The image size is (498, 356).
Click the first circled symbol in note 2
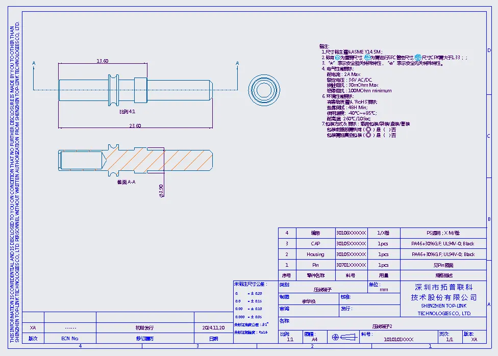(337, 58)
